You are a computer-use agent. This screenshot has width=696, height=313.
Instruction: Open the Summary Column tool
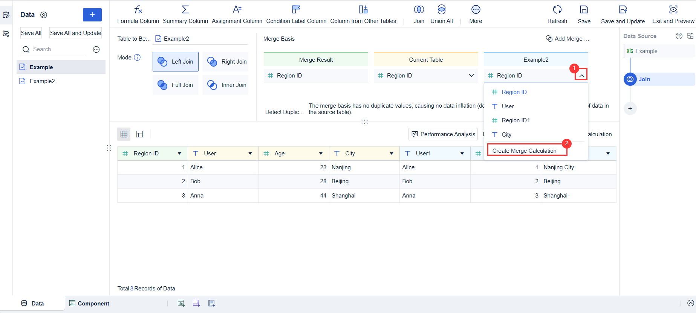(x=185, y=10)
